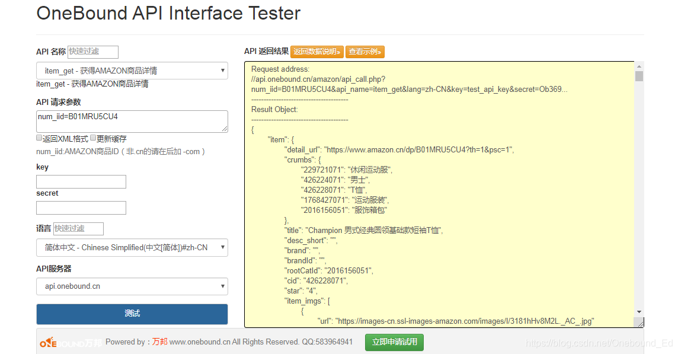This screenshot has height=354, width=678.
Task: Click the "detail_url" line in result
Action: 399,150
